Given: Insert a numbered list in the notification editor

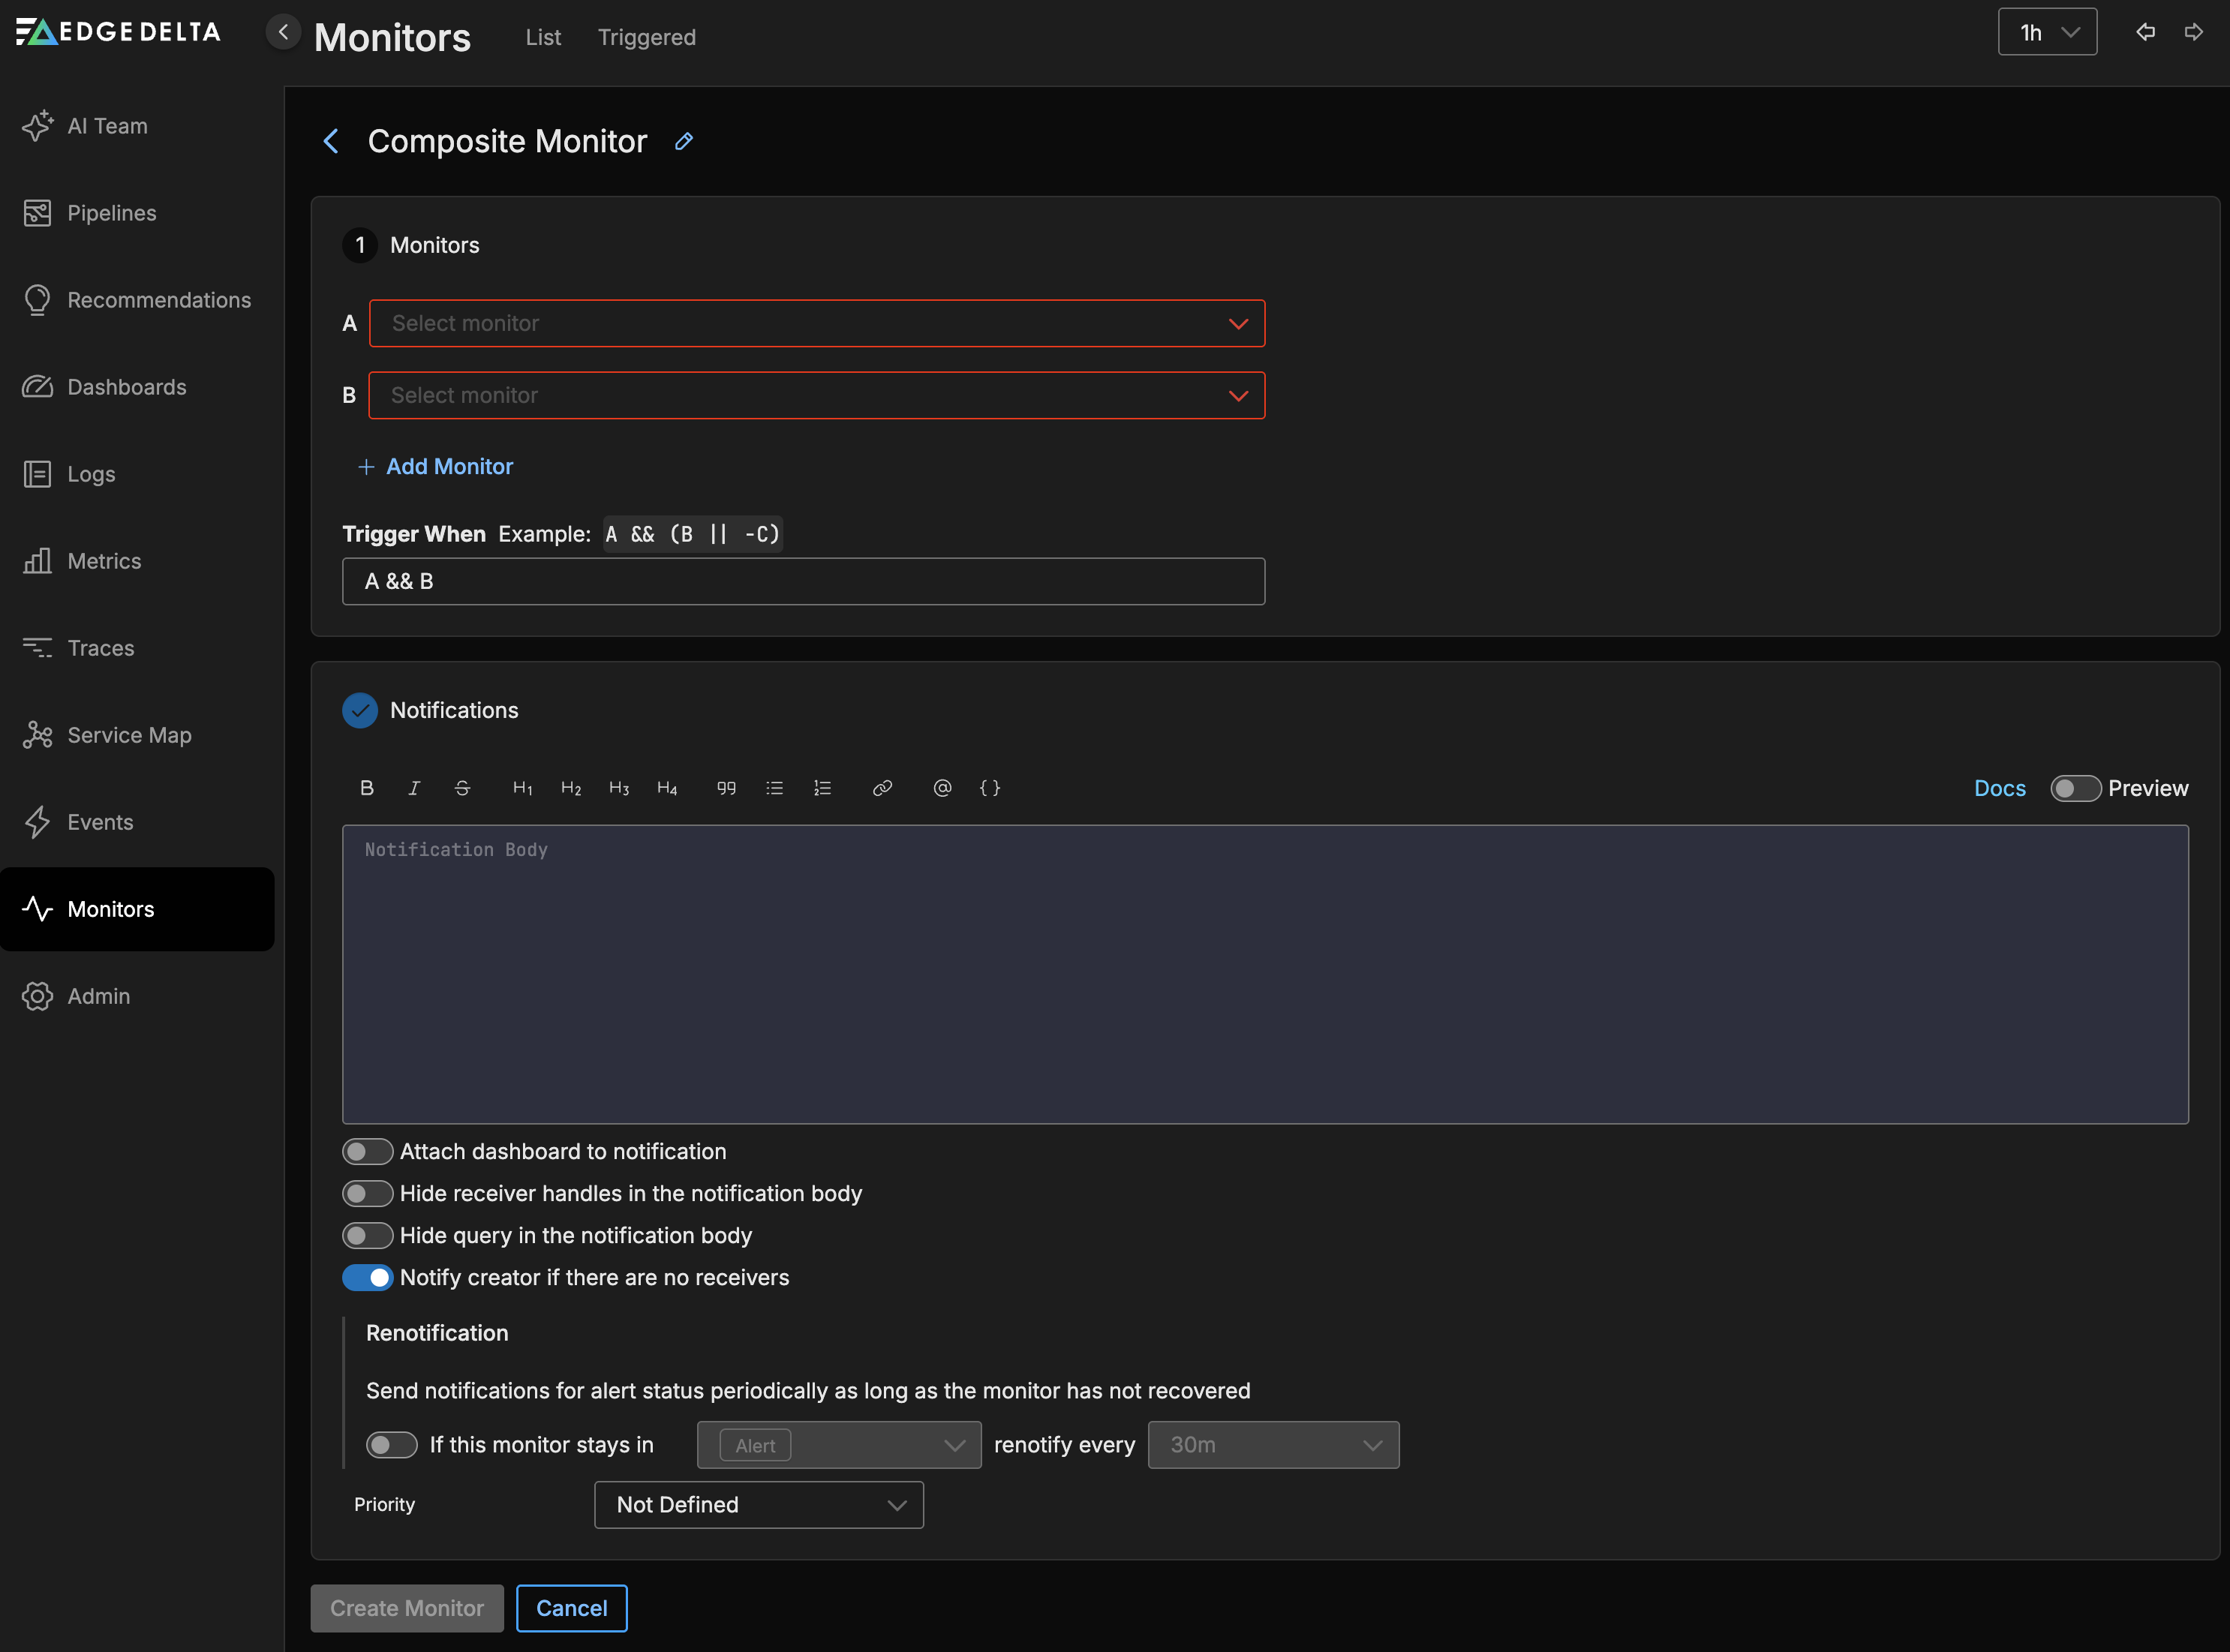Looking at the screenshot, I should [822, 788].
